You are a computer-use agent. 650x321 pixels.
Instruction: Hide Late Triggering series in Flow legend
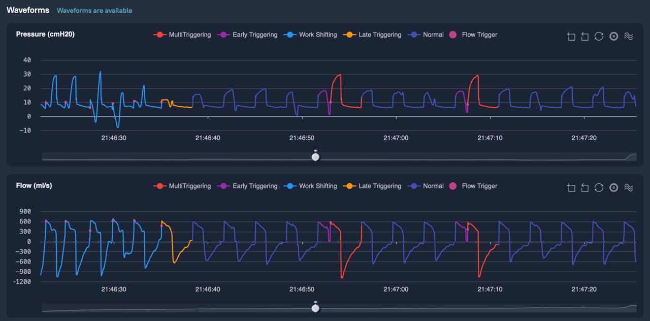click(373, 186)
